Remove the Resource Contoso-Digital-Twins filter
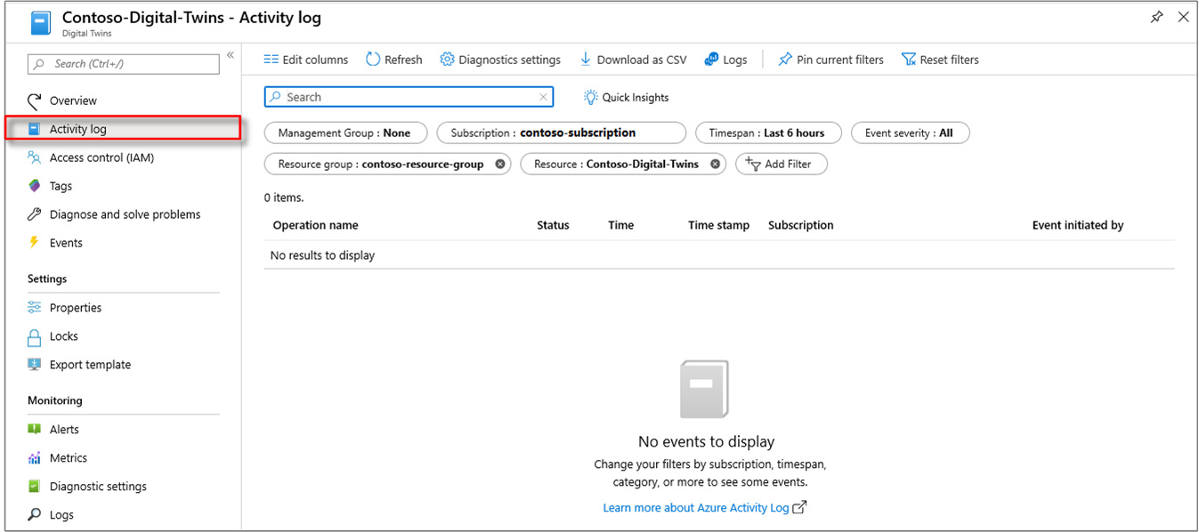1199x532 pixels. click(x=715, y=164)
